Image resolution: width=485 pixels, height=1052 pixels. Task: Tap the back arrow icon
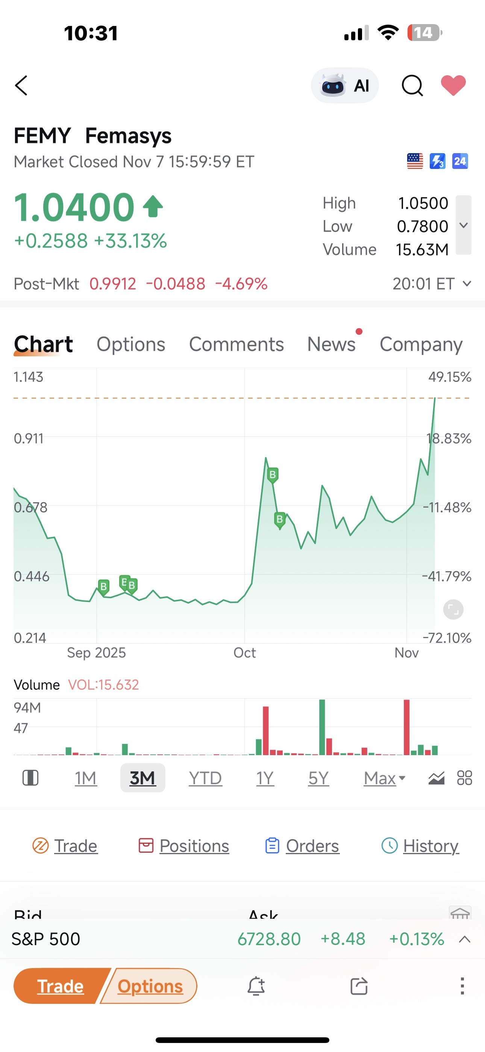[x=21, y=85]
